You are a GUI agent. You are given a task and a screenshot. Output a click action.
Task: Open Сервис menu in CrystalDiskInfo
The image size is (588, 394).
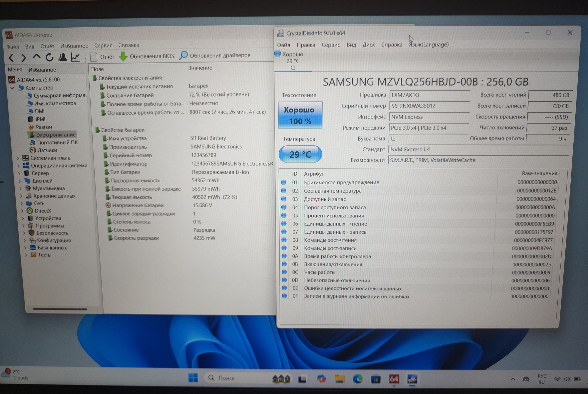pos(331,45)
